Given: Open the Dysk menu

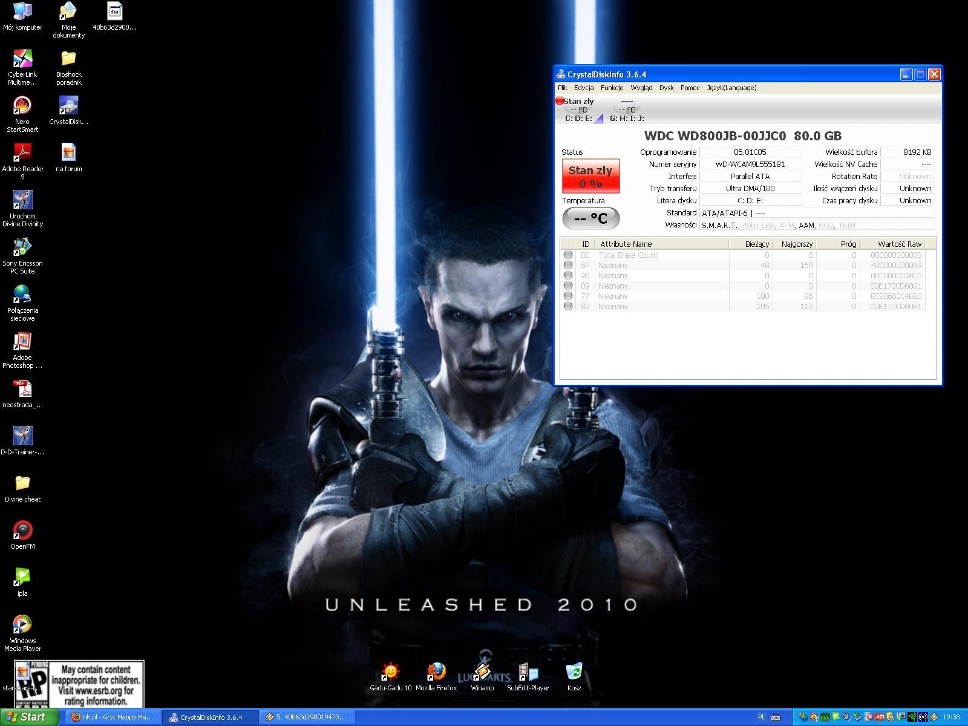Looking at the screenshot, I should click(x=667, y=88).
